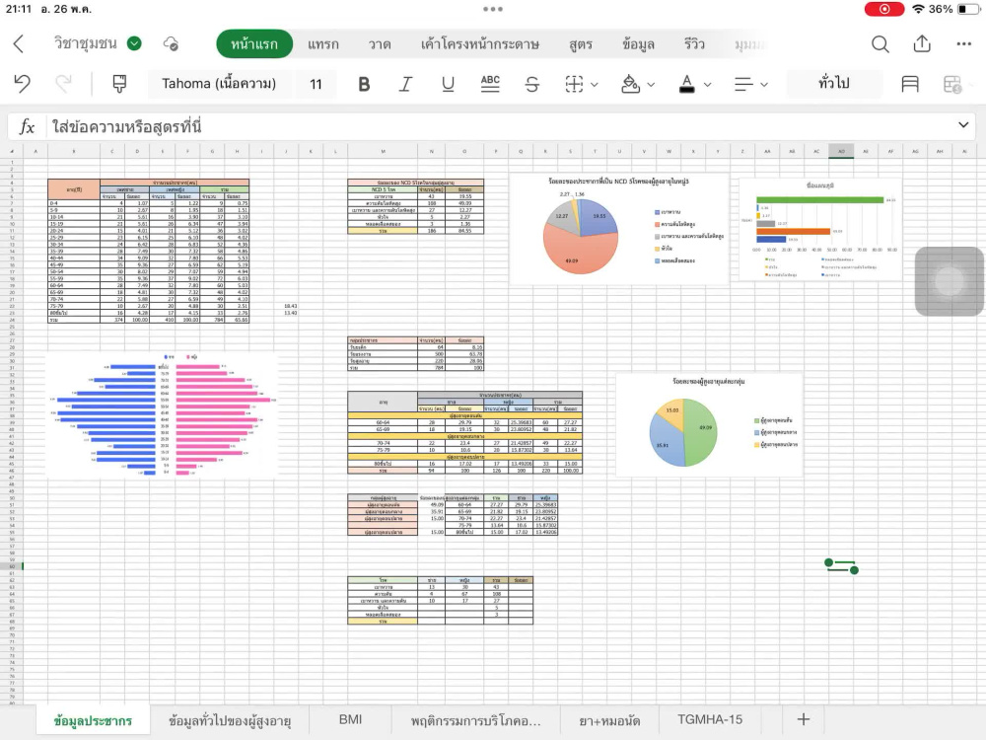986x740 pixels.
Task: Toggle bold formatting
Action: click(x=364, y=84)
